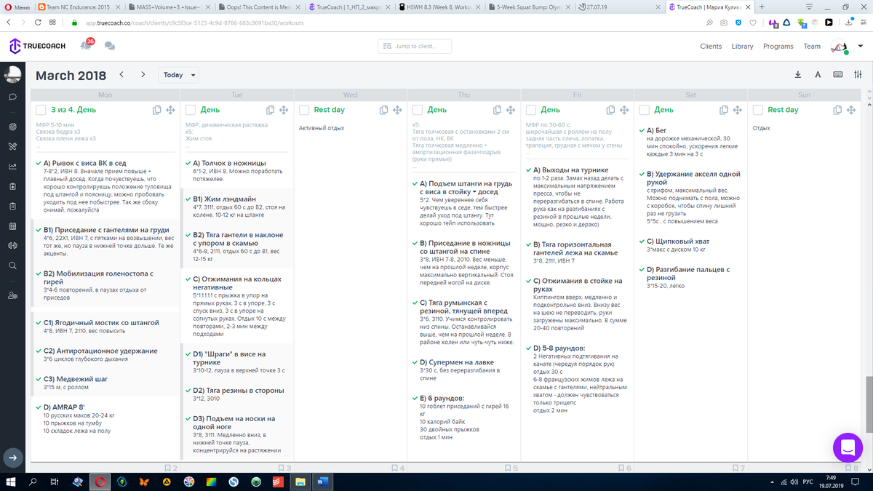Open Library menu
The height and width of the screenshot is (491, 873).
pyautogui.click(x=743, y=47)
